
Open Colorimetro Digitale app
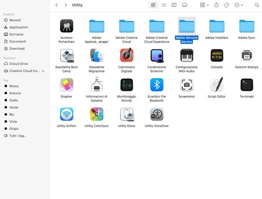click(126, 55)
